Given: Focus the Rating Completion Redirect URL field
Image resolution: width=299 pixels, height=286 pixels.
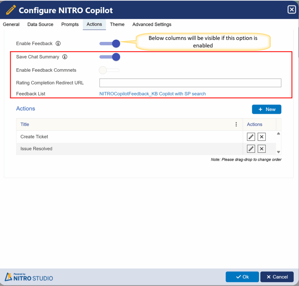Looking at the screenshot, I should (x=190, y=83).
